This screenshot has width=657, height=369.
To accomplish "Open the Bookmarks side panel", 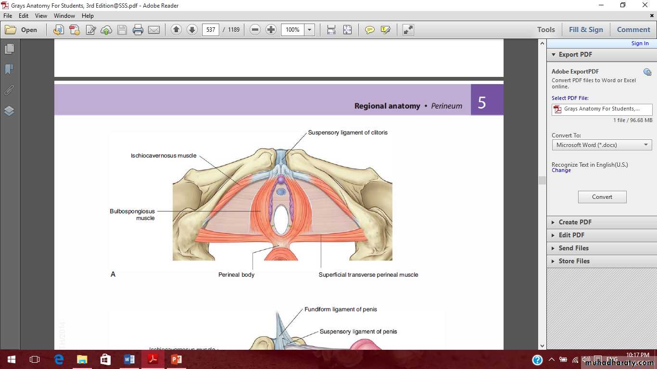I will [x=9, y=70].
